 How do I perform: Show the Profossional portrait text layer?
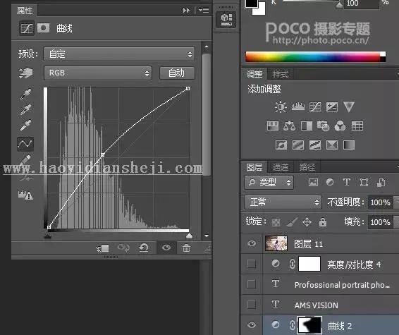coord(252,284)
